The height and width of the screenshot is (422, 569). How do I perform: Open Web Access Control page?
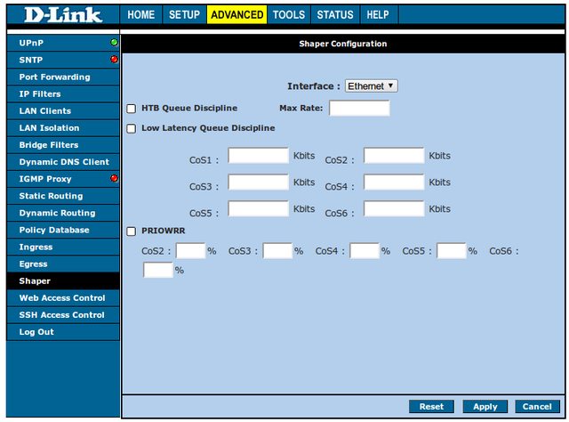tap(63, 297)
